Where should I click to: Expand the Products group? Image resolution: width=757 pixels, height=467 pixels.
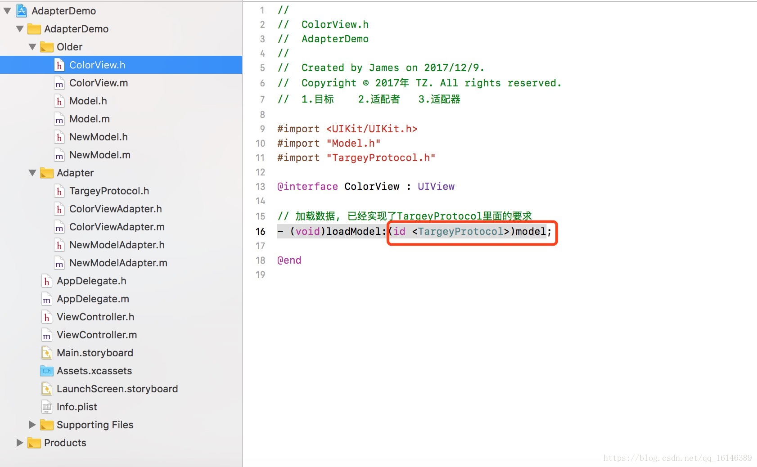pyautogui.click(x=20, y=443)
